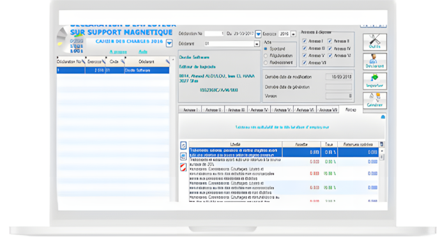Click the Version value field

click(338, 96)
